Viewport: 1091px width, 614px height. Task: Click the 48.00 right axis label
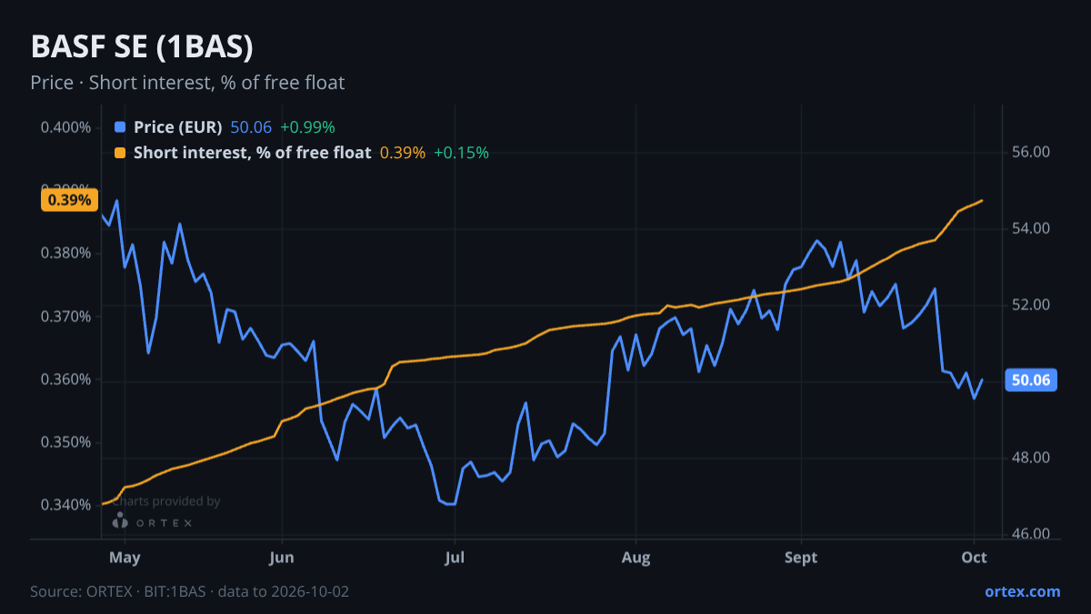(1030, 458)
